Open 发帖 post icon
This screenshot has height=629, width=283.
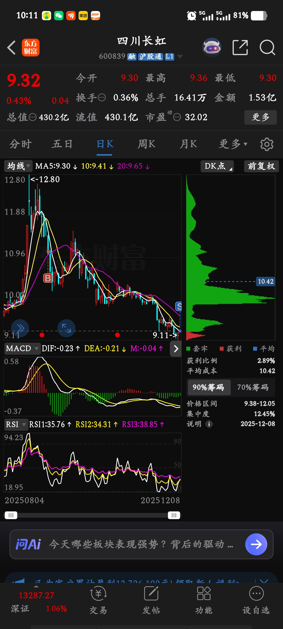(151, 600)
